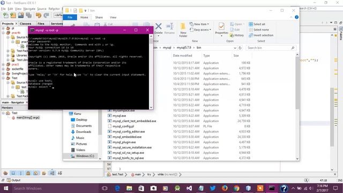This screenshot has height=193, width=343.
Task: Click Delete icon in Explorer ribbon
Action: coord(159,28)
